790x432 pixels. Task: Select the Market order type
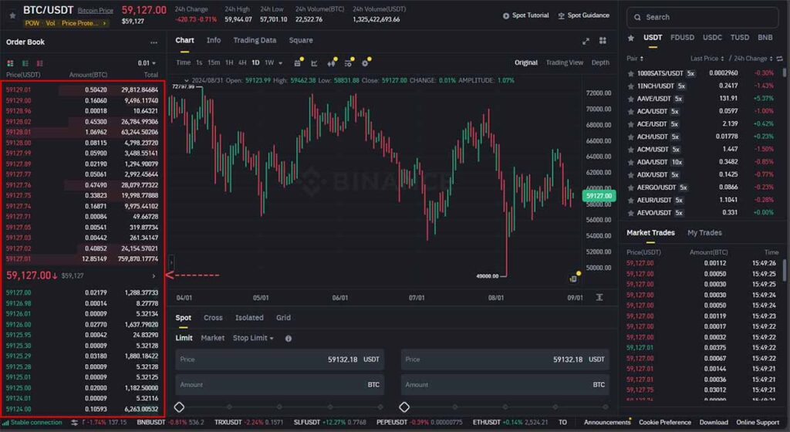coord(213,338)
